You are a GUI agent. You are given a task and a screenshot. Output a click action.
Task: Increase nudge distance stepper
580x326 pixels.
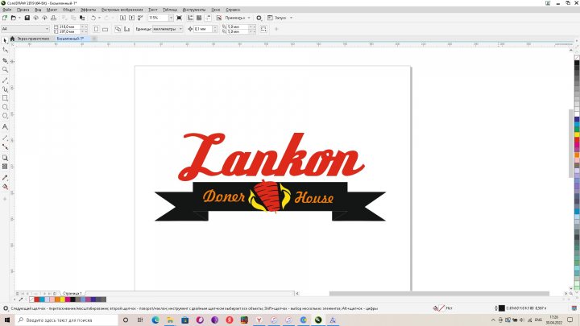tap(215, 27)
